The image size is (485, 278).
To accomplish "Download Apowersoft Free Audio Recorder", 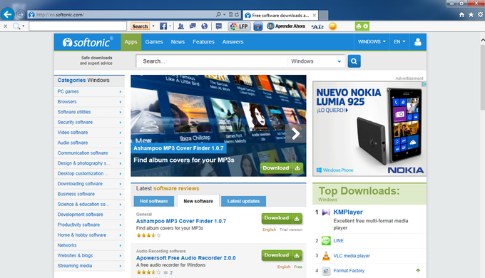I will coord(282,255).
